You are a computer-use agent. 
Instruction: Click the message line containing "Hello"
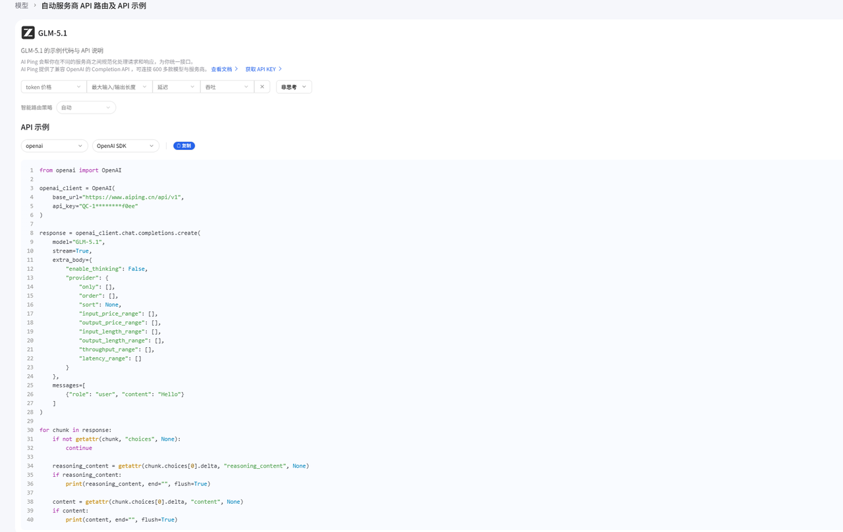pos(125,395)
